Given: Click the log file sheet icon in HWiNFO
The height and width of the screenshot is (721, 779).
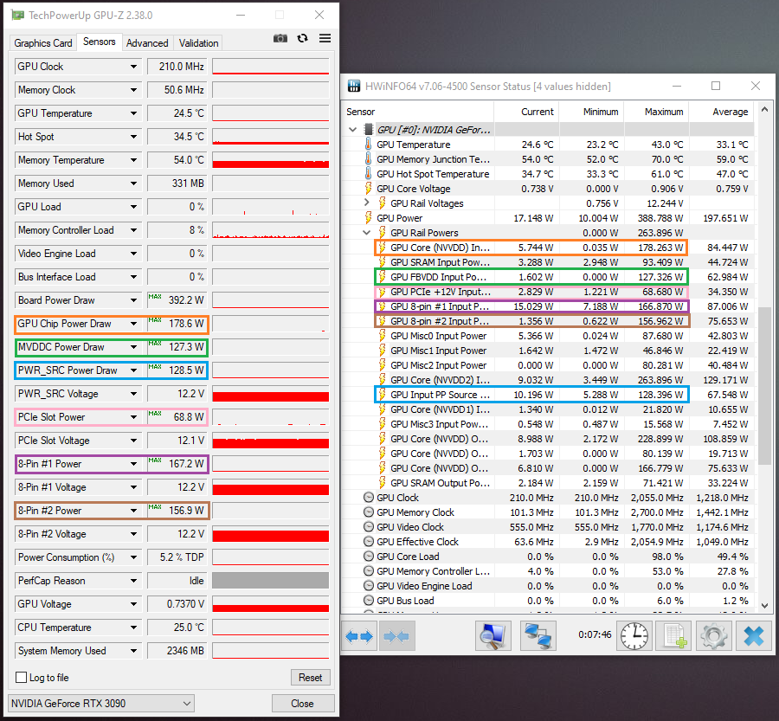Looking at the screenshot, I should coord(674,636).
